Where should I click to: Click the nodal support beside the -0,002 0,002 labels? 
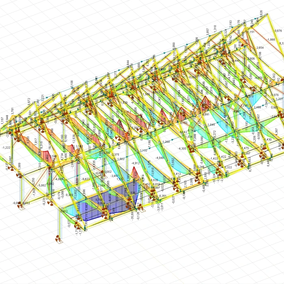[x=21, y=206]
